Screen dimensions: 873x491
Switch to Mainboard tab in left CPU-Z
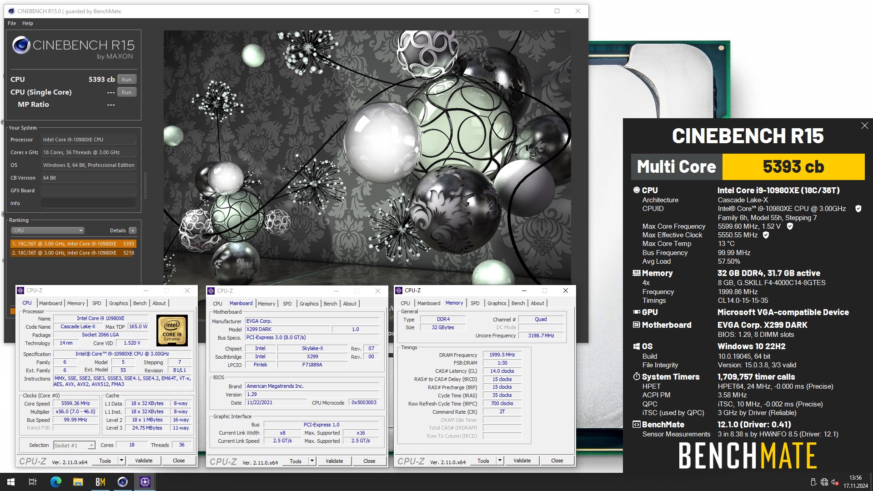point(50,303)
